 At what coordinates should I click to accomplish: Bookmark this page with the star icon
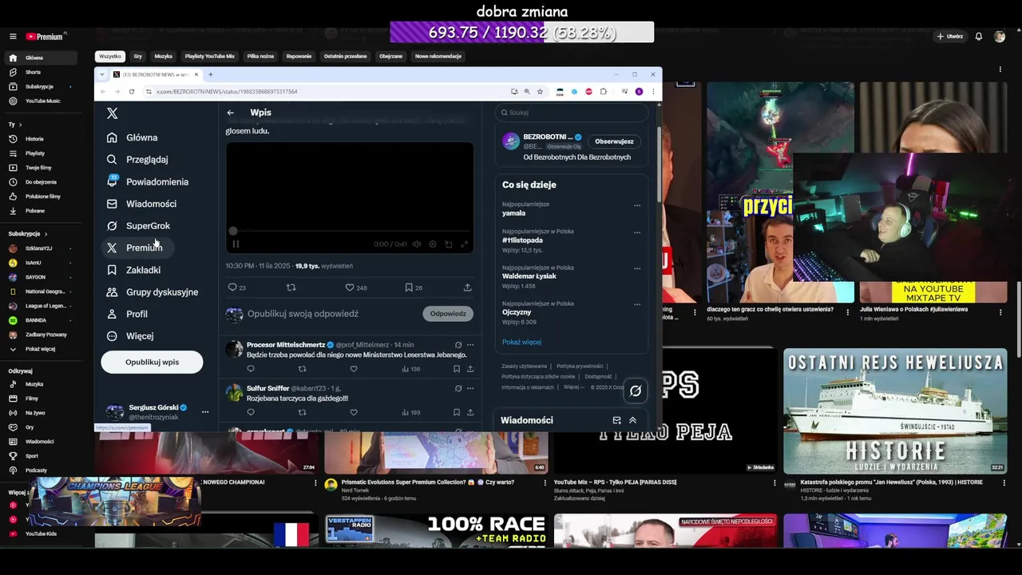click(540, 92)
